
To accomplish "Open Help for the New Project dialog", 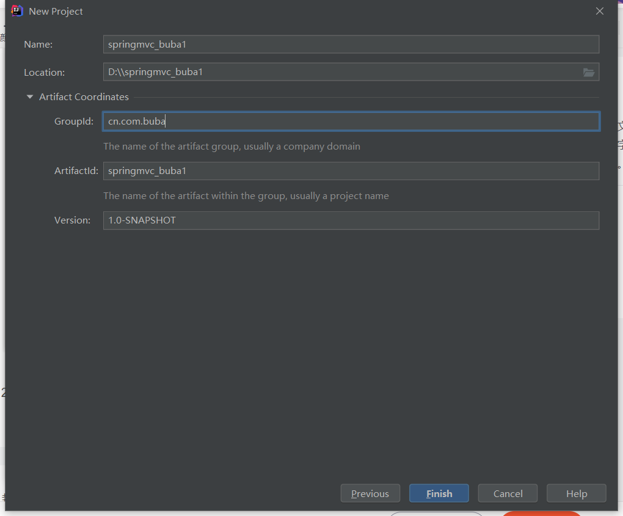I will 576,493.
